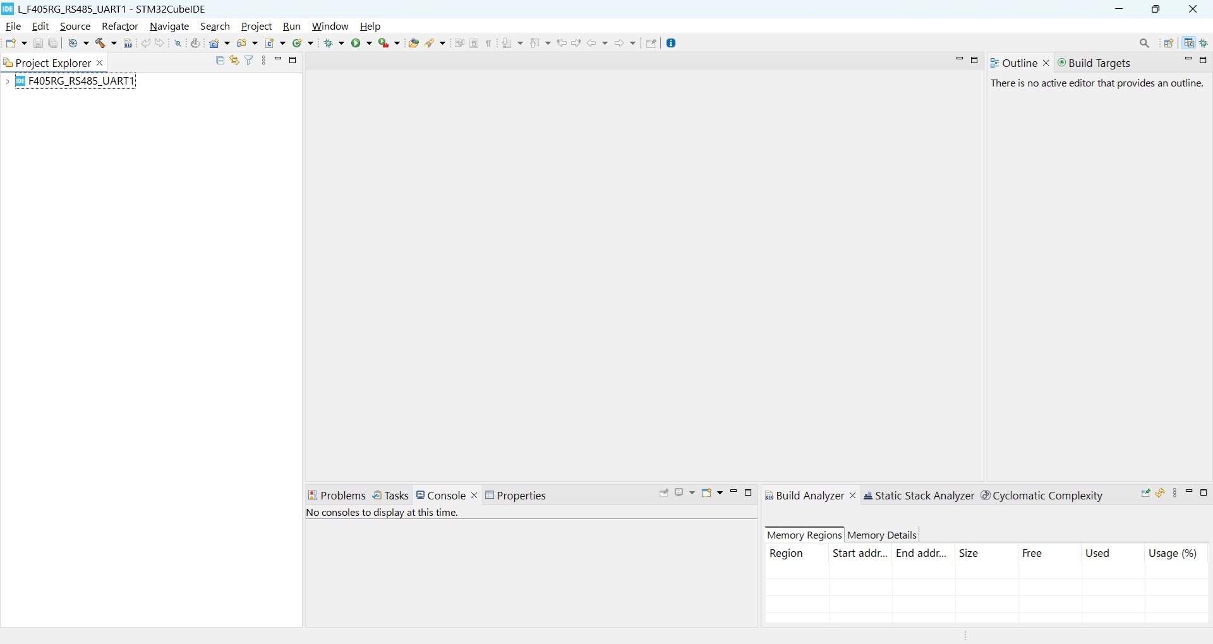Close the Console tab
1213x644 pixels.
pos(474,496)
